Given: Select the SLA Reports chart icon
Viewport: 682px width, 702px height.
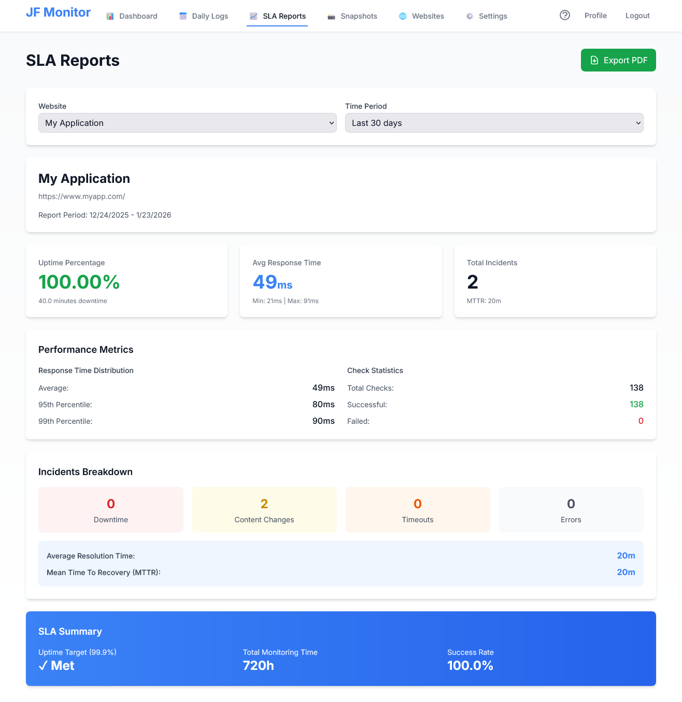Looking at the screenshot, I should [x=253, y=16].
